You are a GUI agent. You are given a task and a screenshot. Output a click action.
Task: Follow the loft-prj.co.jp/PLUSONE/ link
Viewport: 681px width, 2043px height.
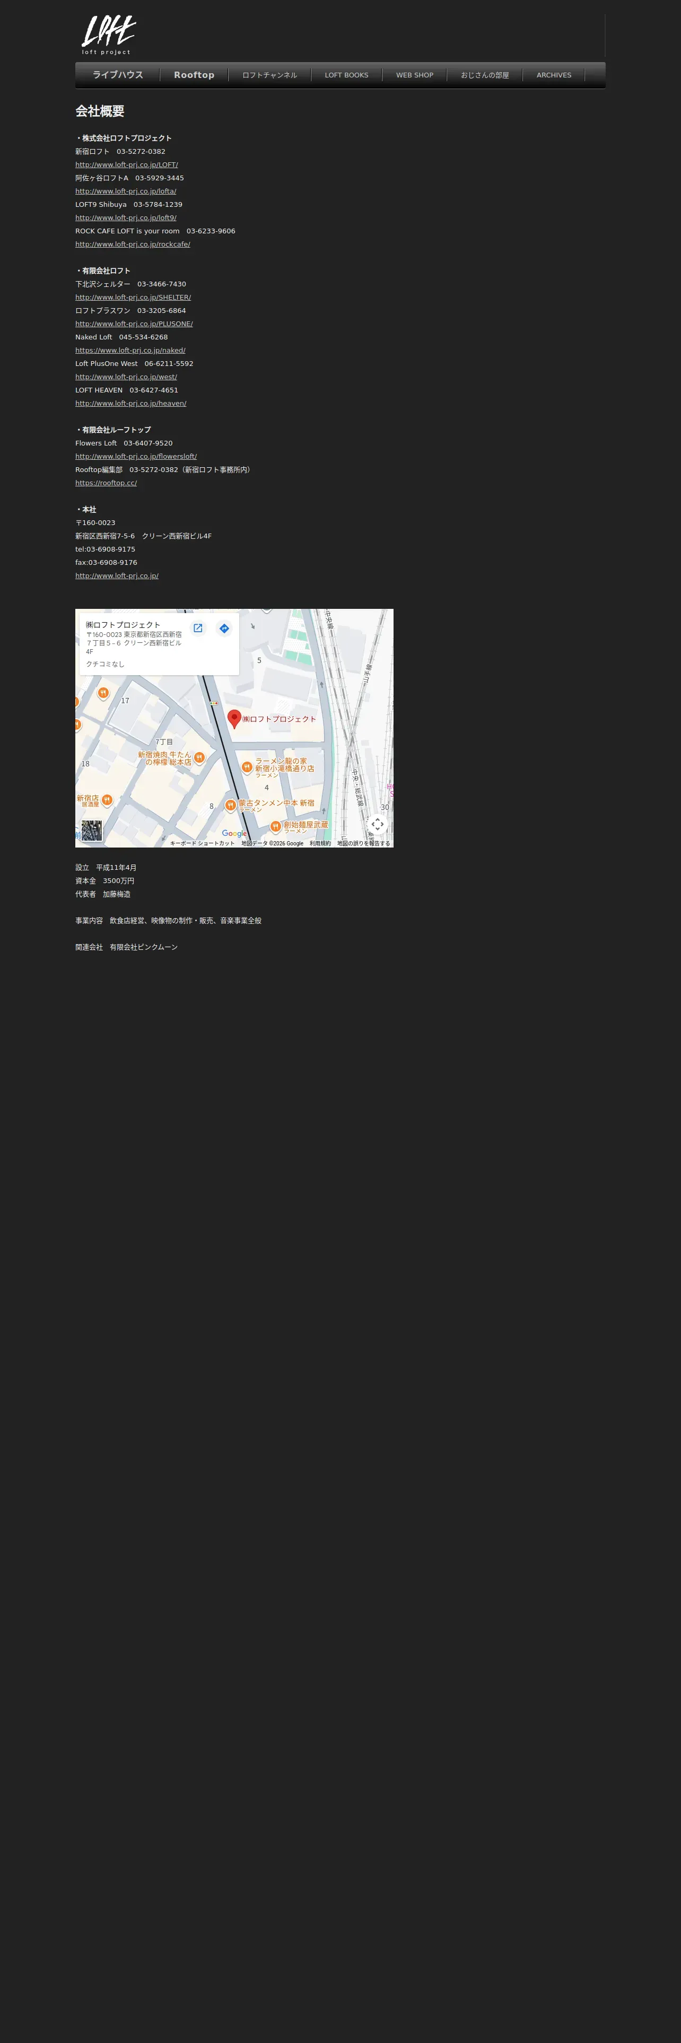[134, 324]
